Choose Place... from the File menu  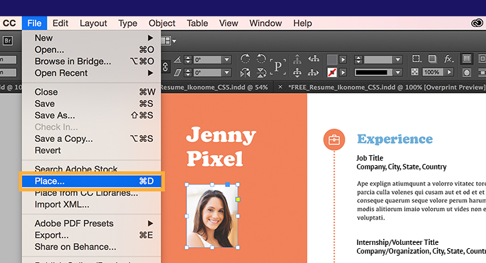pyautogui.click(x=92, y=181)
